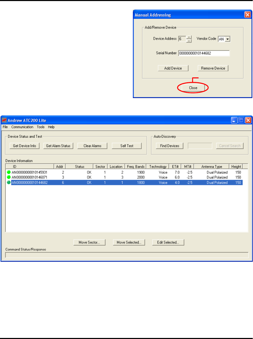
Task: Sort by the Height column header
Action: pyautogui.click(x=236, y=167)
